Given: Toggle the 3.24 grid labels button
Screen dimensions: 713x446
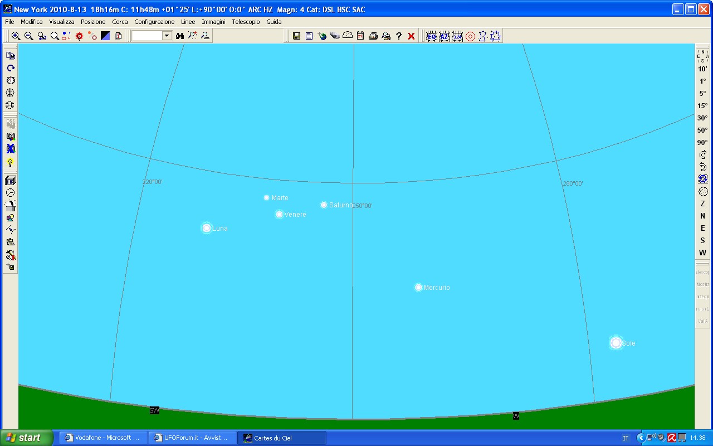Looking at the screenshot, I should [x=457, y=36].
